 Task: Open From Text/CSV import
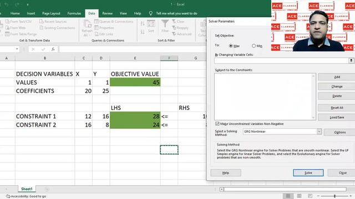(19, 22)
